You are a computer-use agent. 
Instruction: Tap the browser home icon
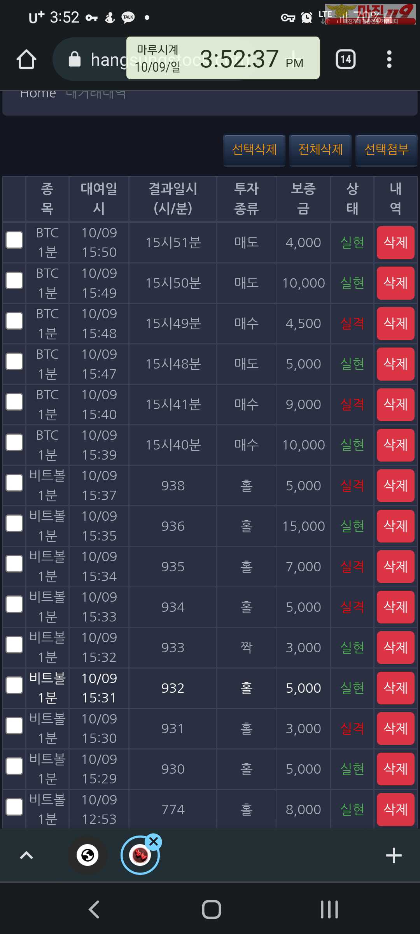26,60
